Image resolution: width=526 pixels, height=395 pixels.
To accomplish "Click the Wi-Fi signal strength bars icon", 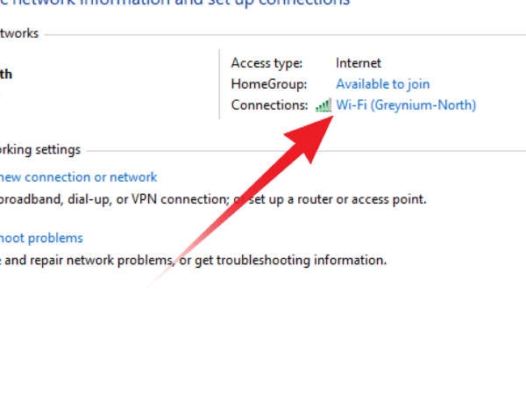I will (323, 105).
